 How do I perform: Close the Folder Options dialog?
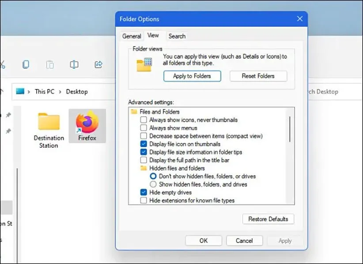300,19
